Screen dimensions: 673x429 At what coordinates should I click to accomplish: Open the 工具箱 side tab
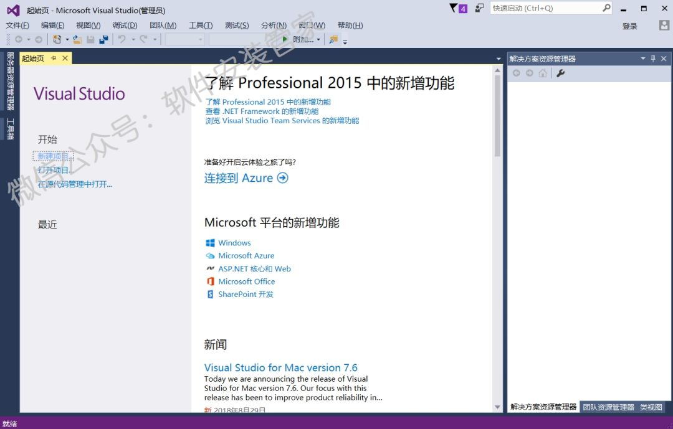pyautogui.click(x=11, y=129)
